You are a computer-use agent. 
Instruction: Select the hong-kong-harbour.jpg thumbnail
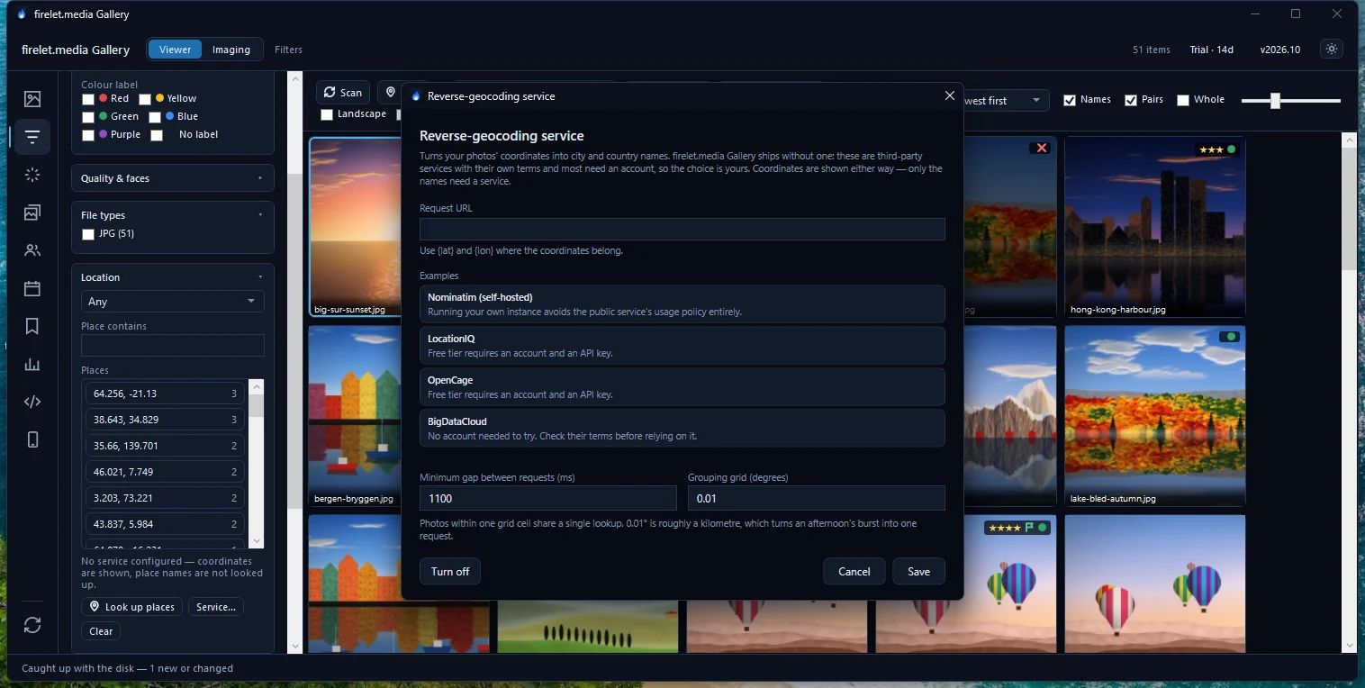click(1155, 227)
